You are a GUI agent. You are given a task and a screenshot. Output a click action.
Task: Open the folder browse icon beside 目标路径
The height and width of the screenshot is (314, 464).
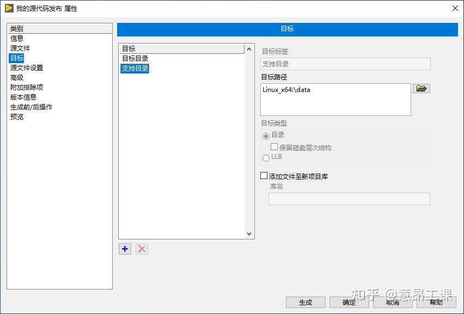(422, 89)
